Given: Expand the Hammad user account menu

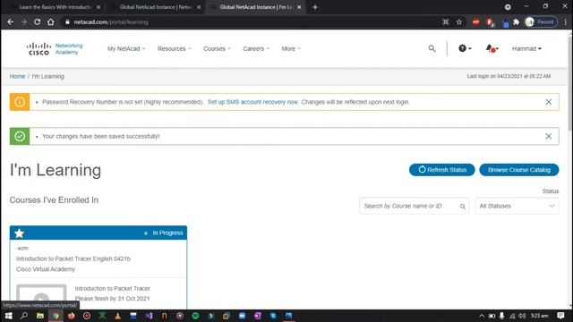Looking at the screenshot, I should 526,48.
